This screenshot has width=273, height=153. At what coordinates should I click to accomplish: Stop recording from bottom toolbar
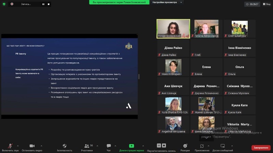pyautogui.click(x=164, y=146)
